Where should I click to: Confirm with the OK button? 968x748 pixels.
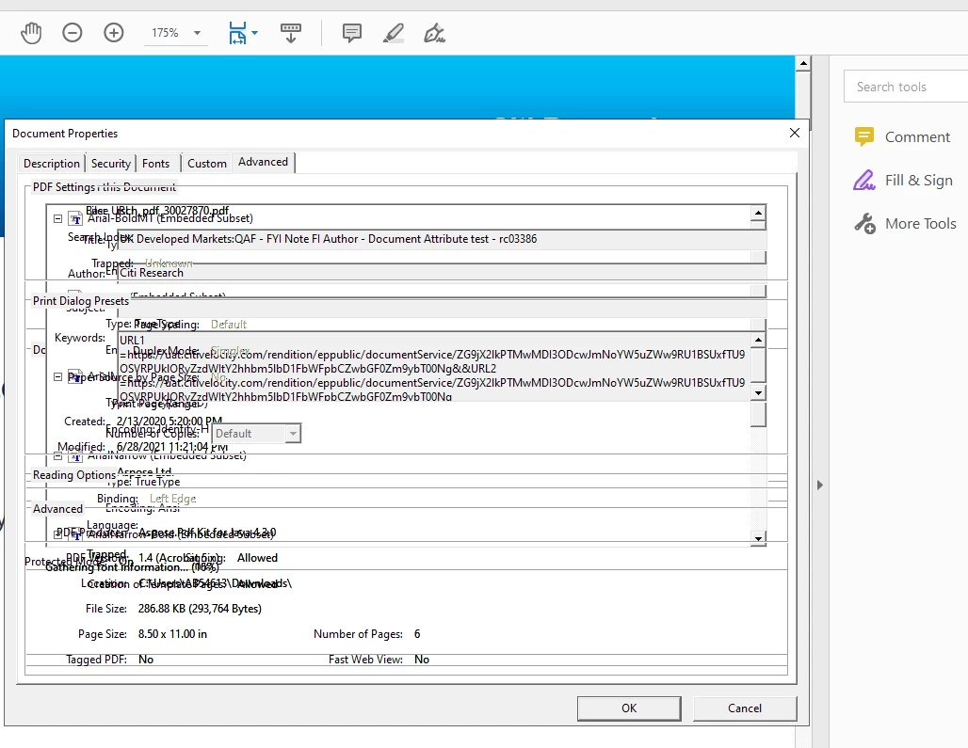(x=629, y=708)
